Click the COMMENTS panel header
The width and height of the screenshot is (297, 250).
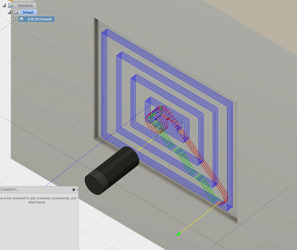[x=9, y=190]
